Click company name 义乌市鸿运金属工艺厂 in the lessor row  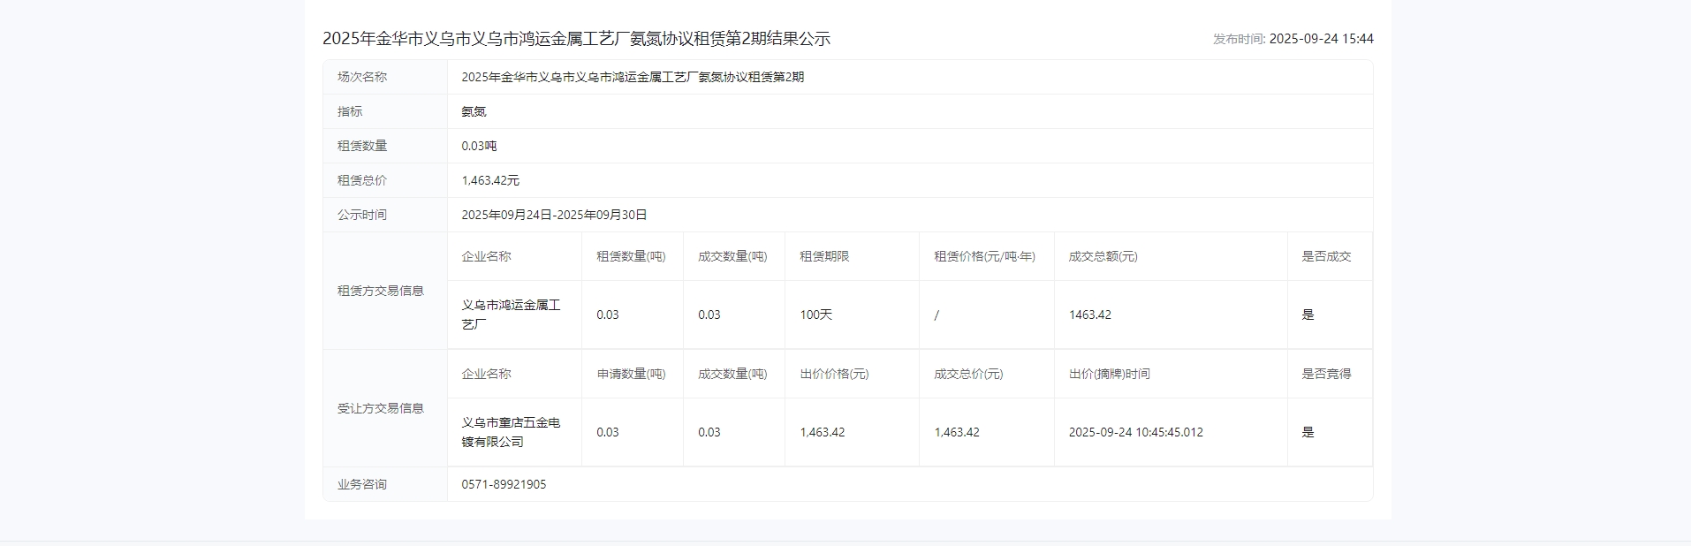click(511, 315)
